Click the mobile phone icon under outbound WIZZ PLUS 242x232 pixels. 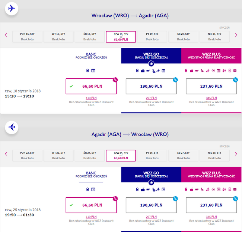(230, 71)
